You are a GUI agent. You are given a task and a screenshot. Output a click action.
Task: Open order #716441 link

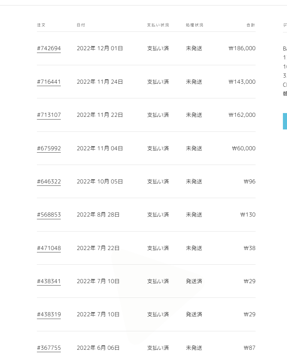click(49, 82)
